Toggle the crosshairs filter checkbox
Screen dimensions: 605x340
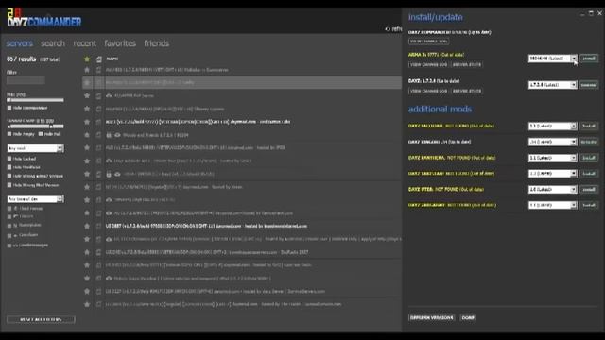(x=9, y=235)
